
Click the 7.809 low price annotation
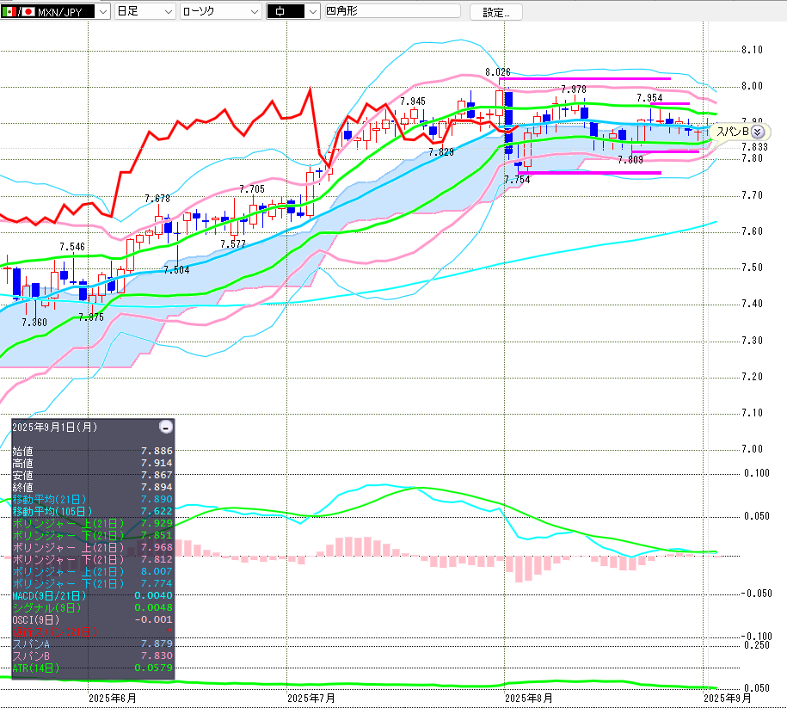[630, 160]
